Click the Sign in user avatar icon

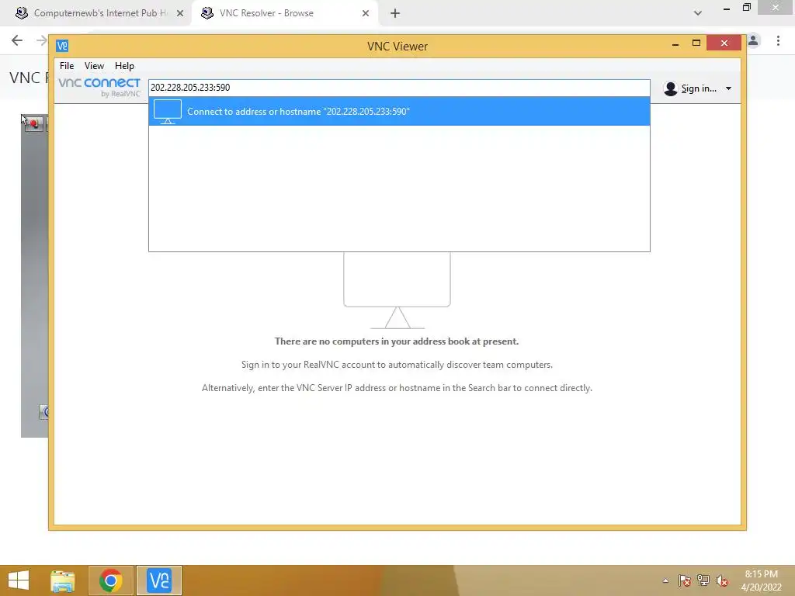point(670,88)
